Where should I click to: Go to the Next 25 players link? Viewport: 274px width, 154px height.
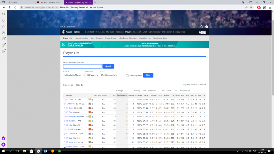79,85
